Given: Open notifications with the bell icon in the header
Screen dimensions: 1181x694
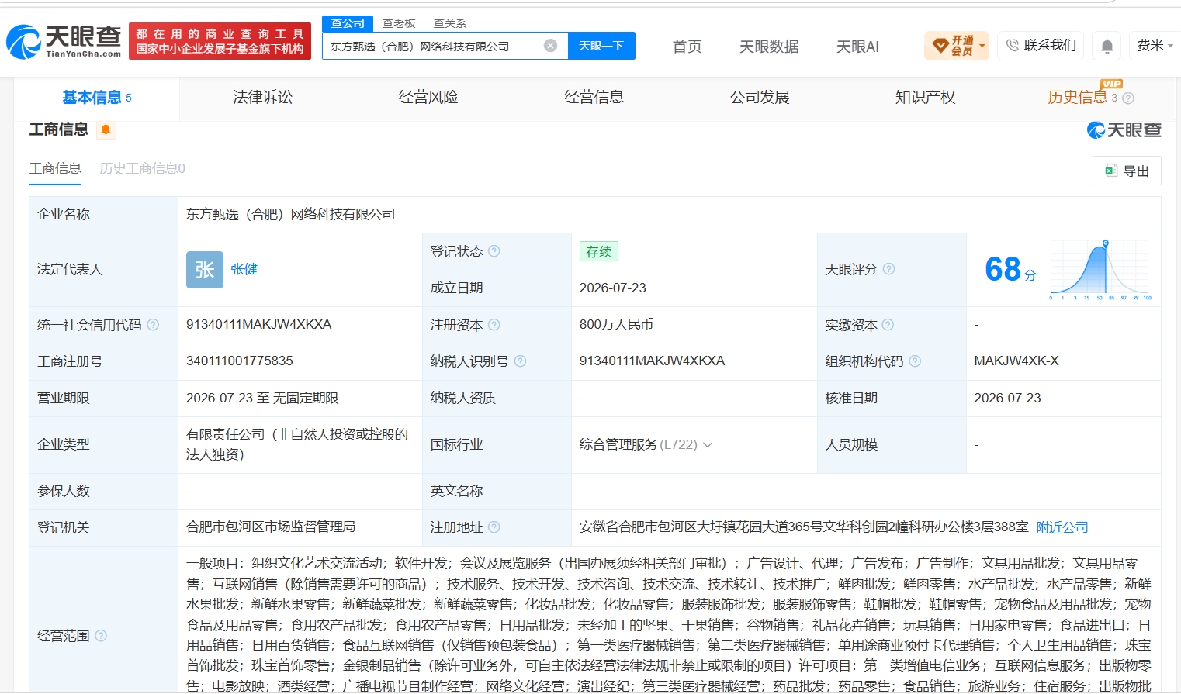Looking at the screenshot, I should click(x=1107, y=47).
